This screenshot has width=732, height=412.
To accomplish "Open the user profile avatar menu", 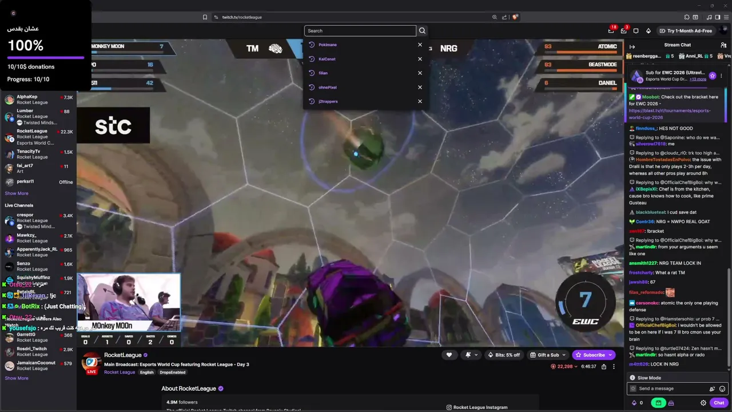I will click(723, 31).
